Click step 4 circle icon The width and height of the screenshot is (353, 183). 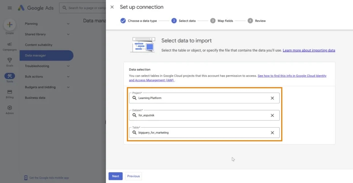(x=250, y=21)
